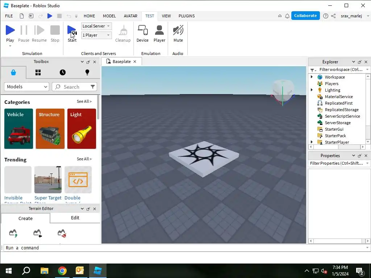
Task: Click the open-from-file icon in quick access bar
Action: coord(31,16)
